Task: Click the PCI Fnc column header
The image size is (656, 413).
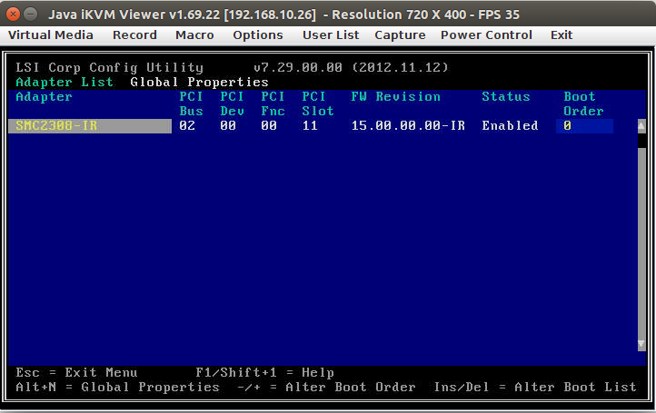Action: tap(273, 103)
